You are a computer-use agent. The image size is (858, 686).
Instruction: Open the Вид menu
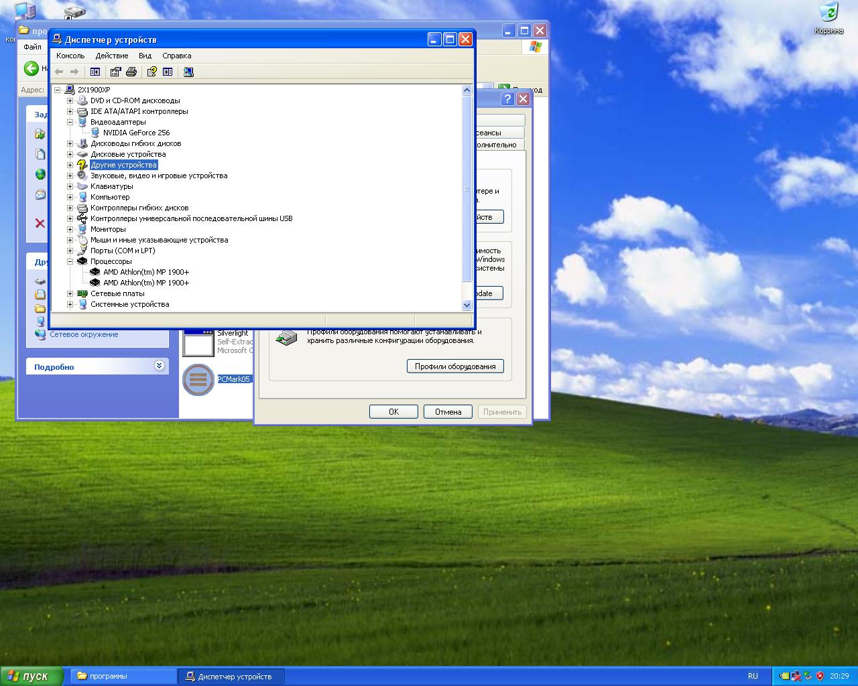coord(145,56)
